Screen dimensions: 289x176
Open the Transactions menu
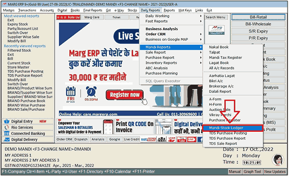pyautogui.click(x=27, y=10)
